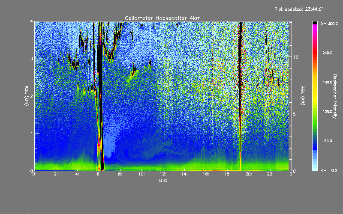Click the "Plot updated: 23:44:01" timestamp
343x214 pixels.
pyautogui.click(x=299, y=9)
